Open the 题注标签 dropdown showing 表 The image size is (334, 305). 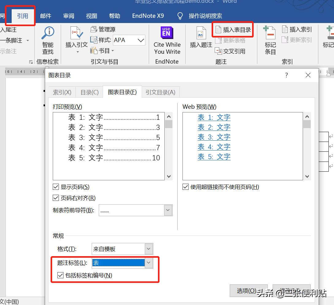[149, 263]
